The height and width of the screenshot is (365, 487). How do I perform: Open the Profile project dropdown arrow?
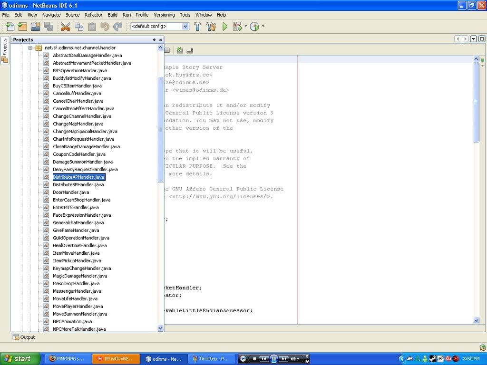(x=263, y=27)
